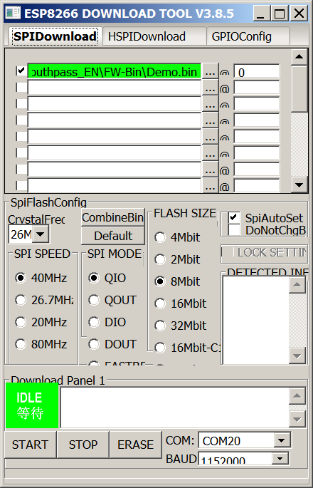Enable the DoNotChgBin checkbox

(x=234, y=230)
